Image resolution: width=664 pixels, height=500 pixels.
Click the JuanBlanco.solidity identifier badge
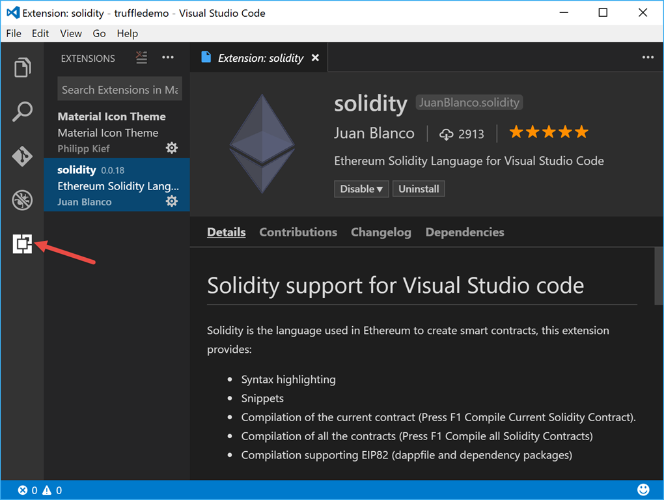pyautogui.click(x=469, y=102)
